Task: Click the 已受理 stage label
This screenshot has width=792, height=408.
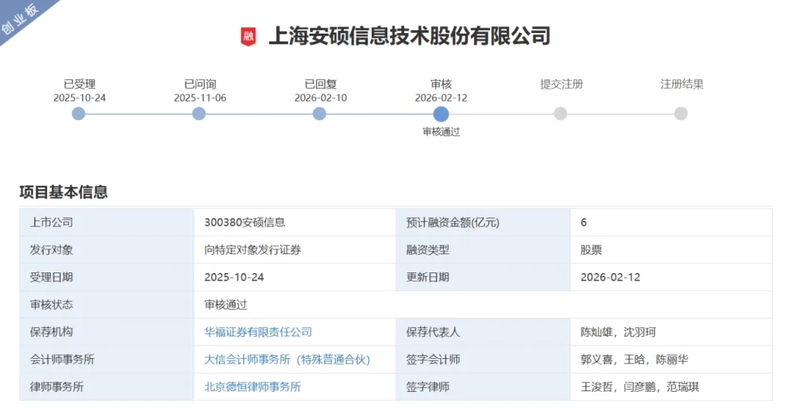Action: pos(80,84)
